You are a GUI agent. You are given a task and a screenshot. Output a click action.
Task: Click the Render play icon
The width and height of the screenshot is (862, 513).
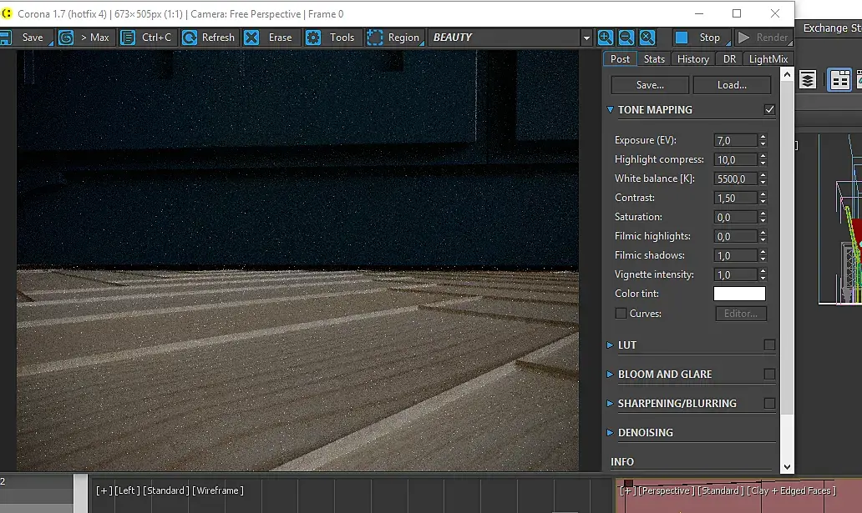743,38
